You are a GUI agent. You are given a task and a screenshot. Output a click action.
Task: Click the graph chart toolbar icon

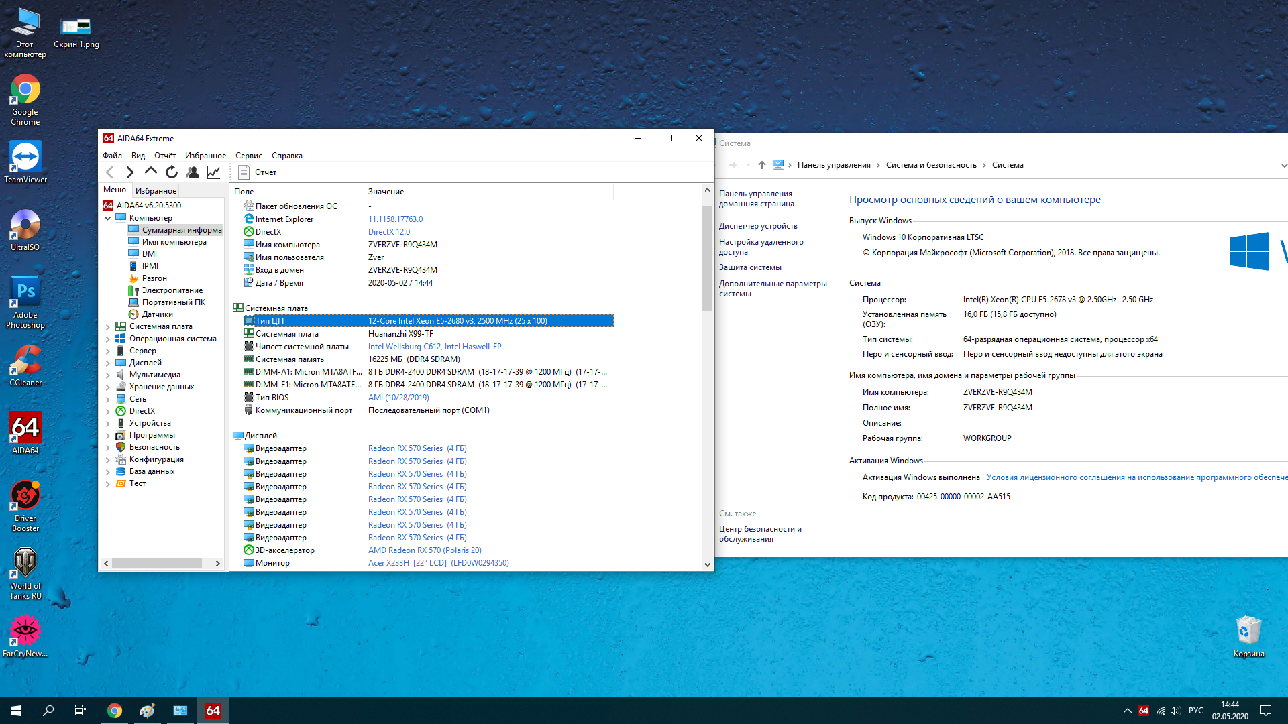point(213,172)
